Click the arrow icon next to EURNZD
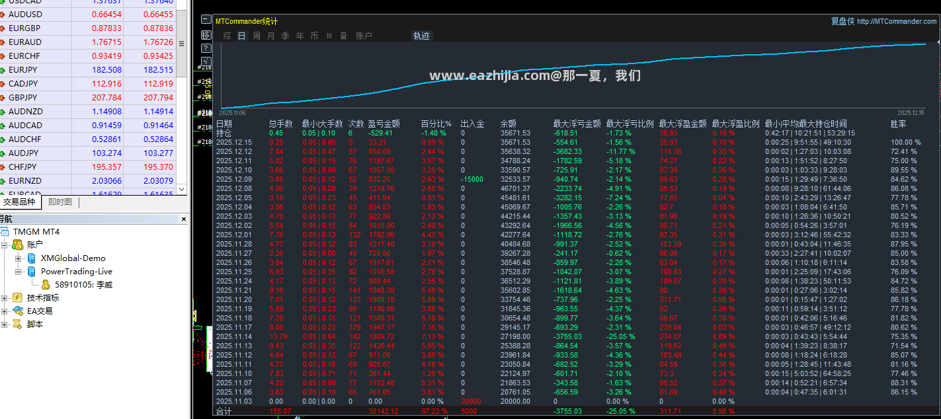 [3, 181]
